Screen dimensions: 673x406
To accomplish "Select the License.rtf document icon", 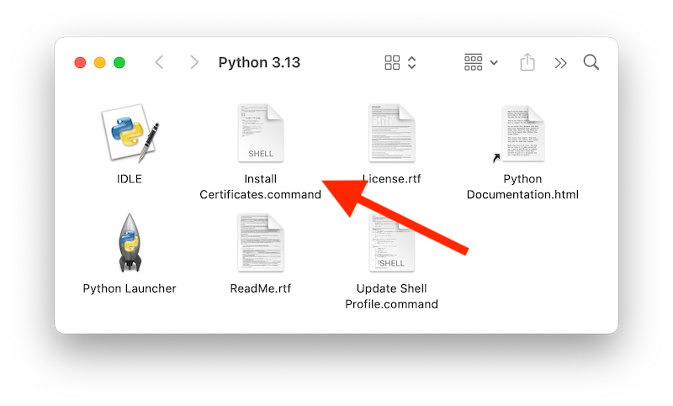I will pyautogui.click(x=392, y=134).
